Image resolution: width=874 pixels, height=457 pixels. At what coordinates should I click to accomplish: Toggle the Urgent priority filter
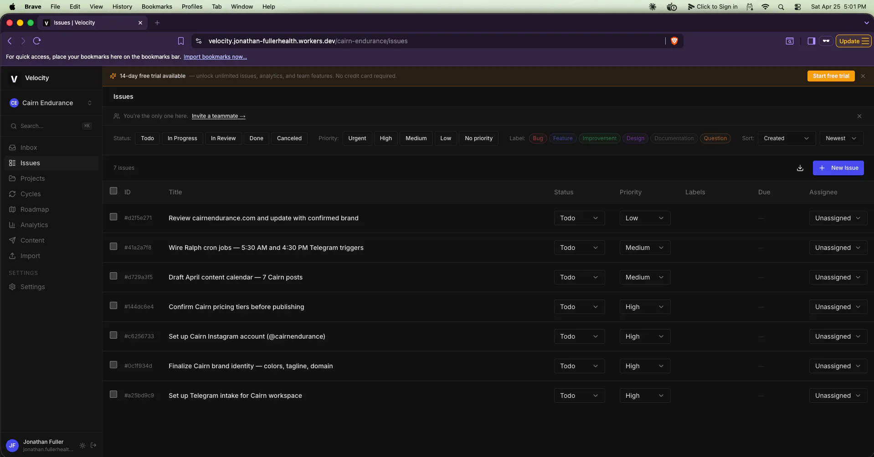coord(357,138)
